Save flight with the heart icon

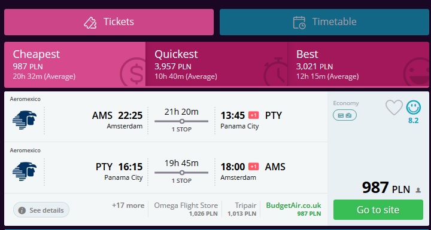394,108
